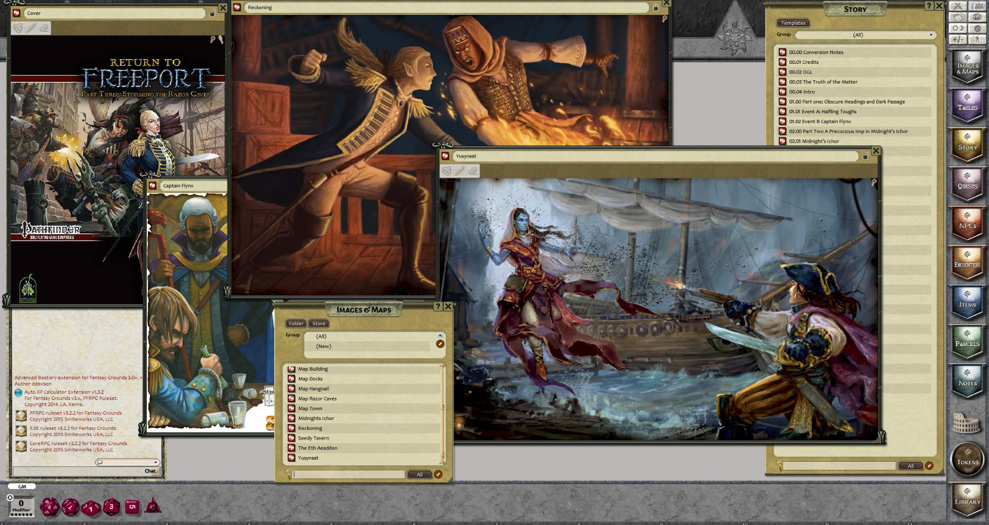Click the All button in the Story search bar

(x=911, y=465)
